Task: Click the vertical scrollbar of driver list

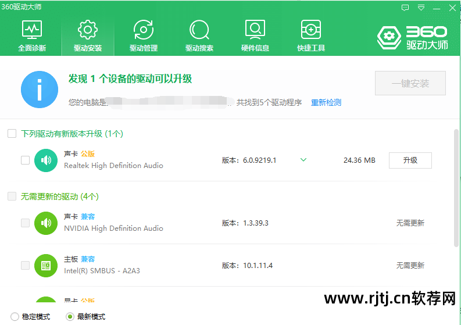Action: click(x=456, y=188)
